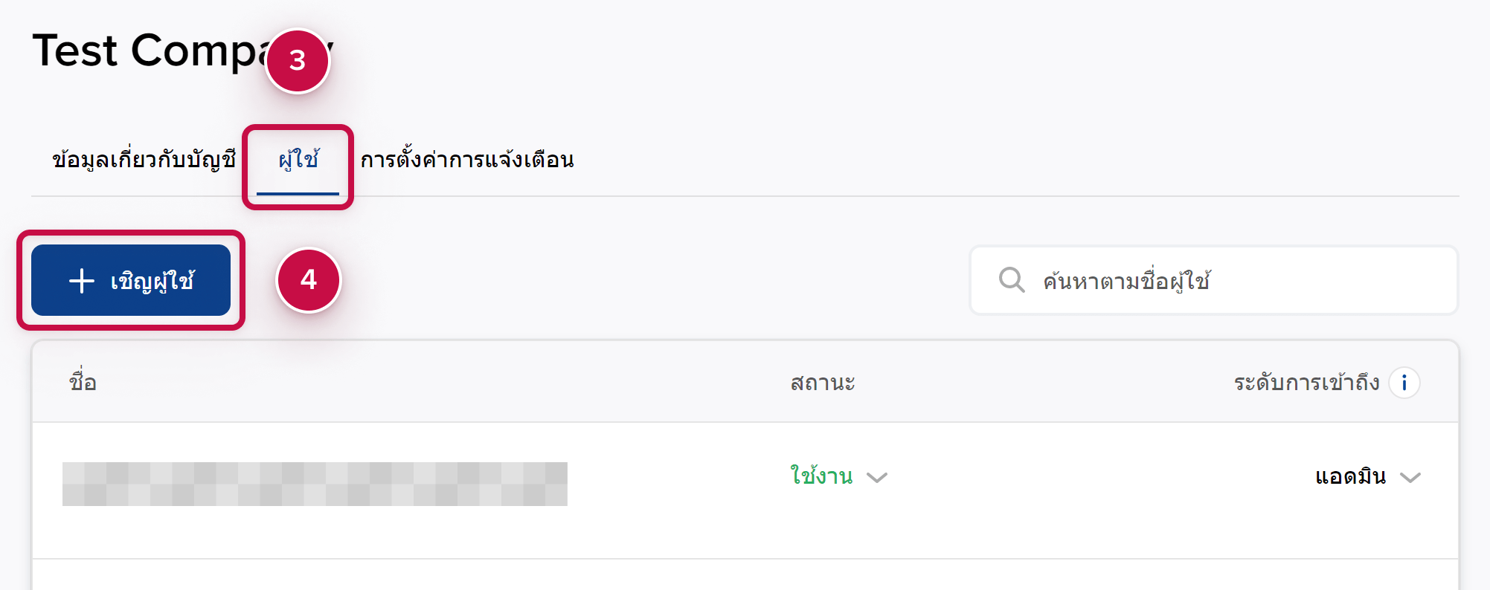Select the blurred user name entry
This screenshot has width=1490, height=590.
pyautogui.click(x=315, y=484)
